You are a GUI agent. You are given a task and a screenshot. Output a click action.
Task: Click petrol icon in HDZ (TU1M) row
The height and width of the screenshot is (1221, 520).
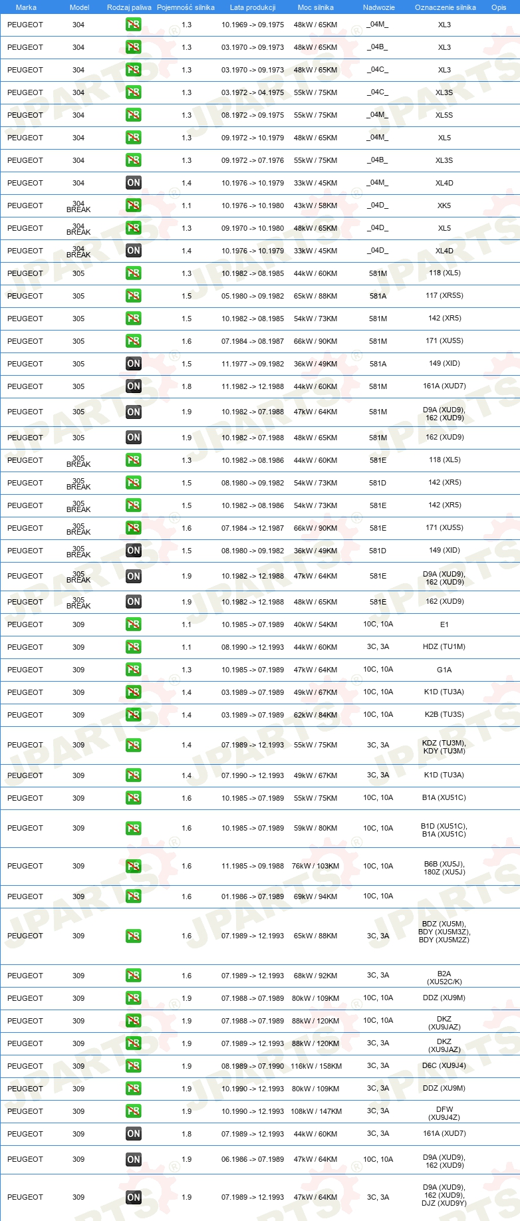coord(134,647)
